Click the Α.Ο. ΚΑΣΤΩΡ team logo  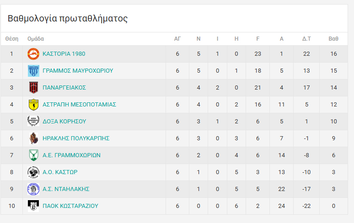pyautogui.click(x=33, y=172)
